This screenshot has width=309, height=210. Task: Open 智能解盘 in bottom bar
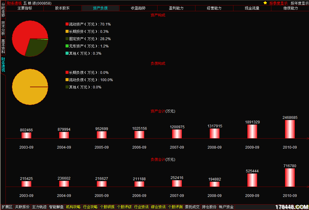[x=56, y=207]
